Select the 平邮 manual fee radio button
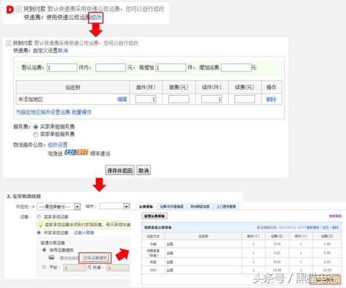The height and width of the screenshot is (288, 346). point(44,267)
